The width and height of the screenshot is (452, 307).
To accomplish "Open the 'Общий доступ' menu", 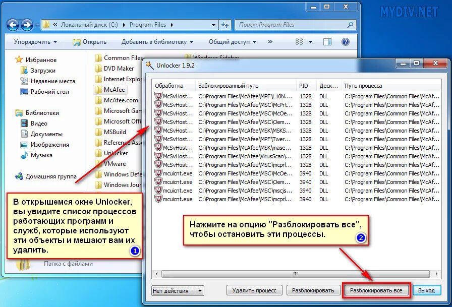I will tap(233, 42).
